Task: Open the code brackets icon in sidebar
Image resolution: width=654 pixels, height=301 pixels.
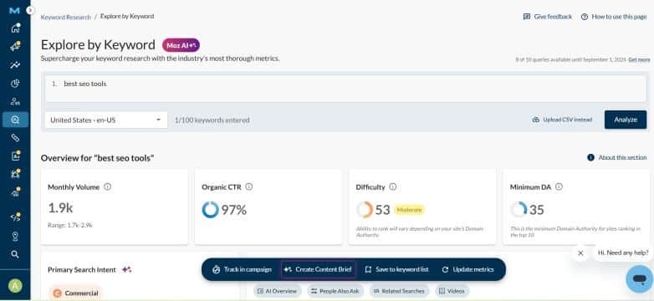Action: 15,217
